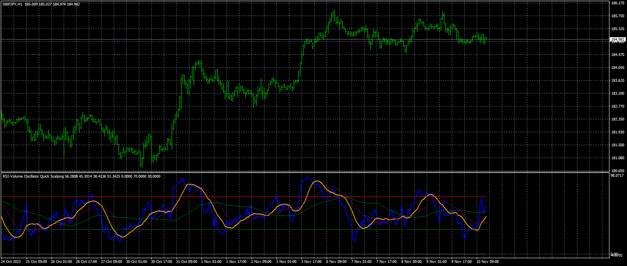This screenshot has width=627, height=266.
Task: Click the 181.080 price axis label
Action: (618, 158)
